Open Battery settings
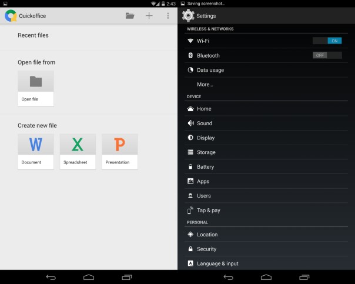 click(205, 167)
